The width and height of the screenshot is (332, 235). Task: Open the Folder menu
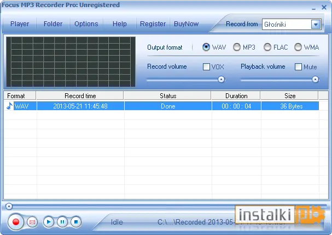53,24
